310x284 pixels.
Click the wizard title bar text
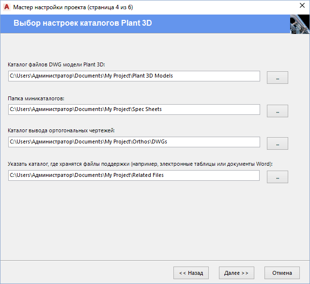point(73,7)
